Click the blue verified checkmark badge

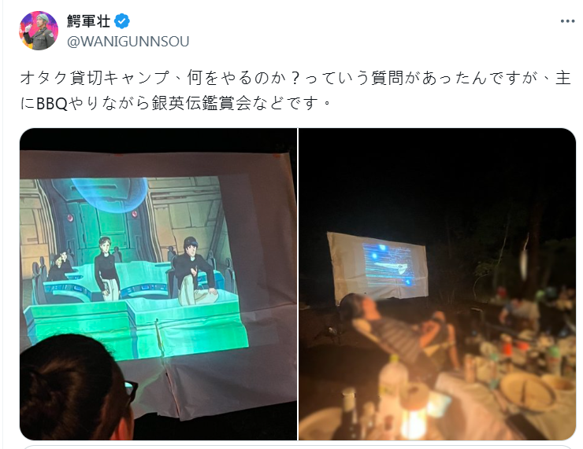(x=122, y=20)
